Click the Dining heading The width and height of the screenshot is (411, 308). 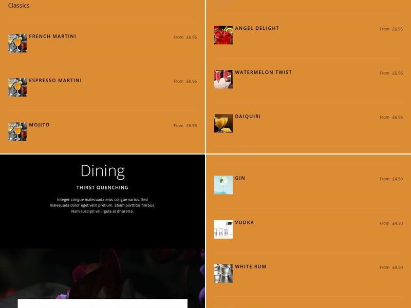(x=102, y=171)
